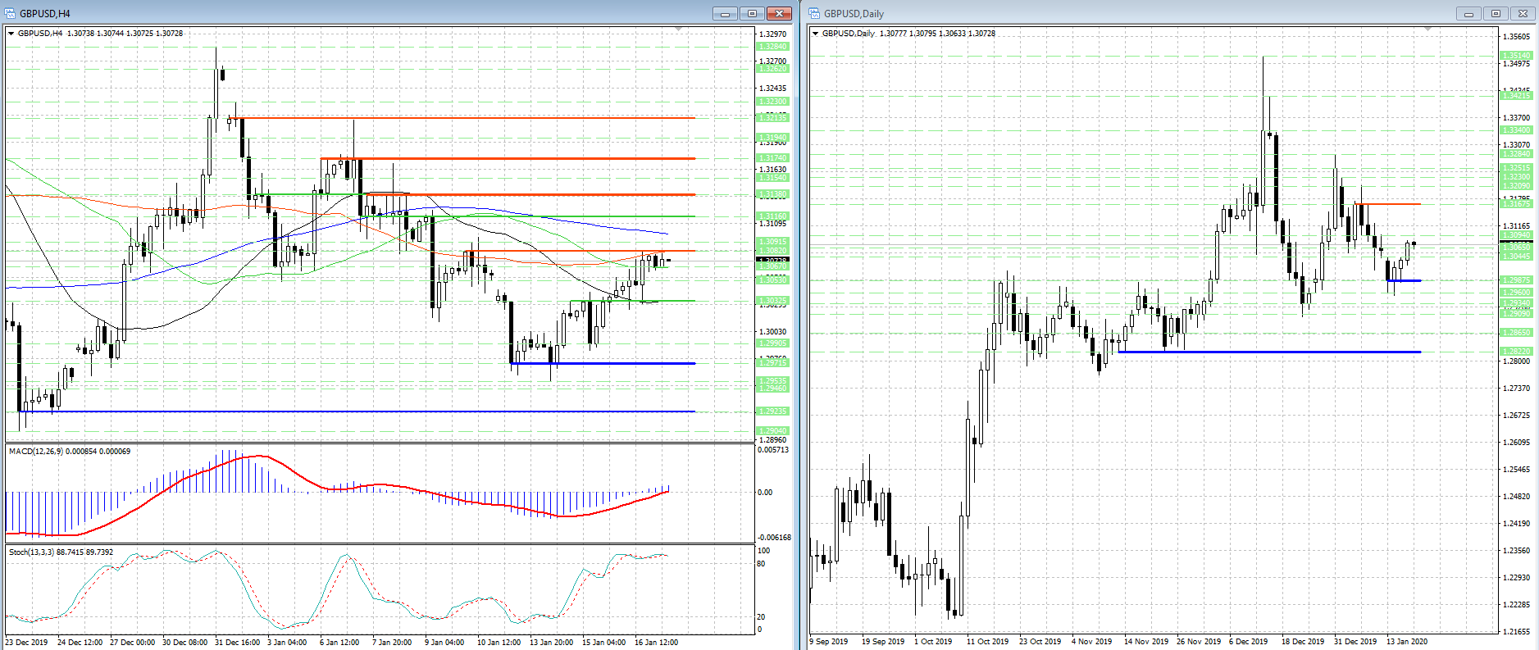Click the 13 Jan 2020 date label

point(1407,642)
